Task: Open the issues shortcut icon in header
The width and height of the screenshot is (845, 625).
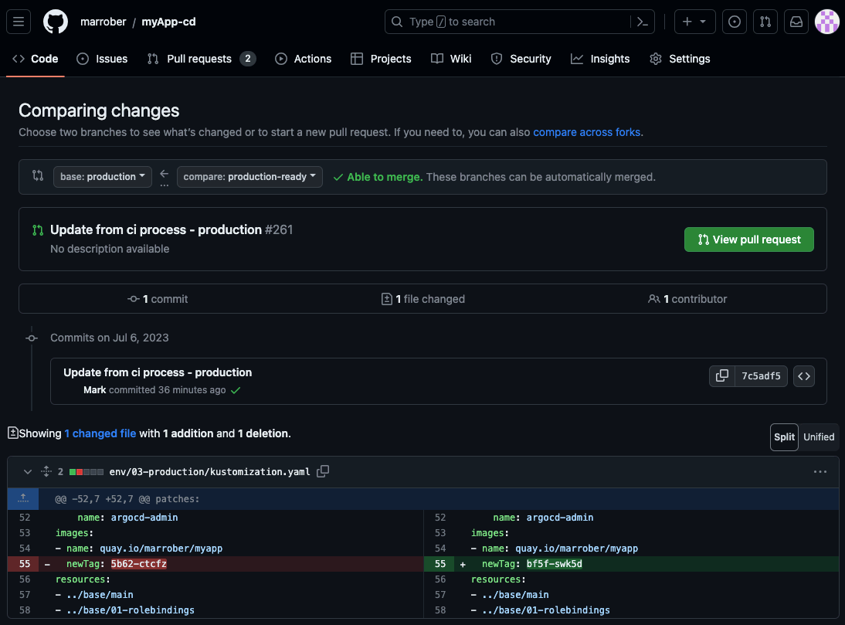Action: pyautogui.click(x=735, y=22)
